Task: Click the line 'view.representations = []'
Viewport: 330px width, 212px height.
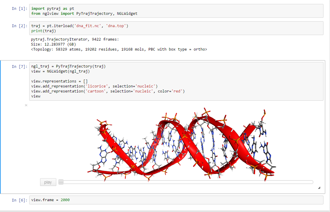Action: [x=59, y=81]
